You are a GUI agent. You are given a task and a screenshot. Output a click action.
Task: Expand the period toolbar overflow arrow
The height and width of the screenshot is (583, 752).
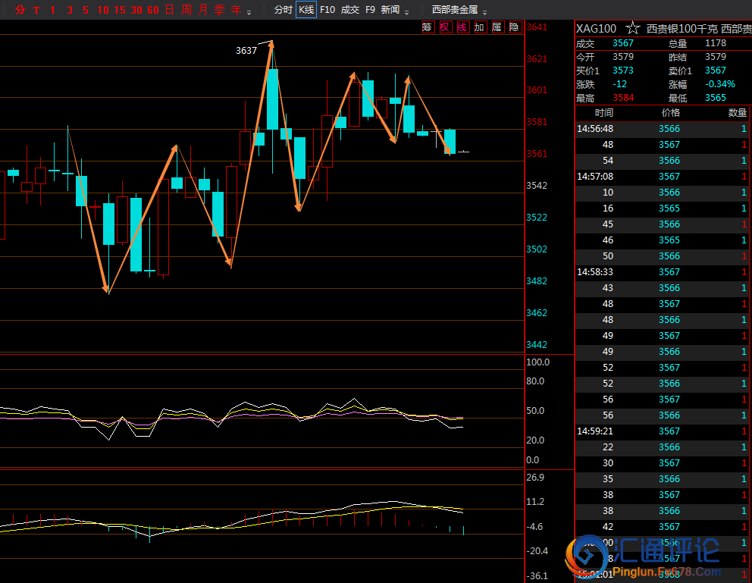point(249,12)
